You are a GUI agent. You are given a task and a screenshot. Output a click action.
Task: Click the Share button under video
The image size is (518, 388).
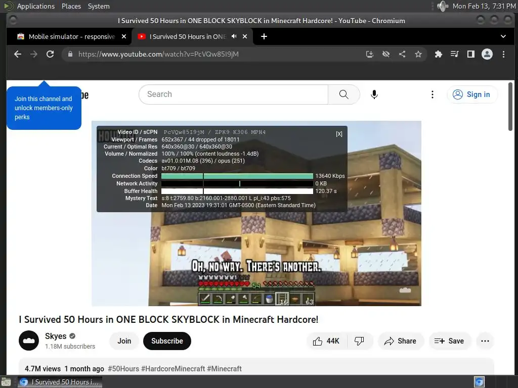point(400,341)
